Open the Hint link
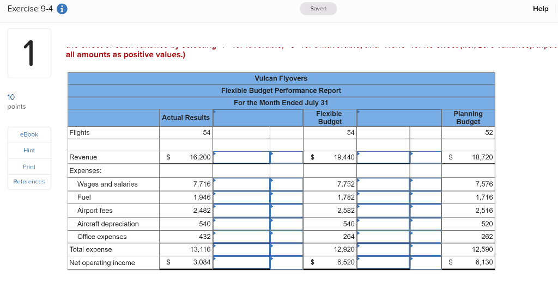This screenshot has width=558, height=302. click(29, 150)
